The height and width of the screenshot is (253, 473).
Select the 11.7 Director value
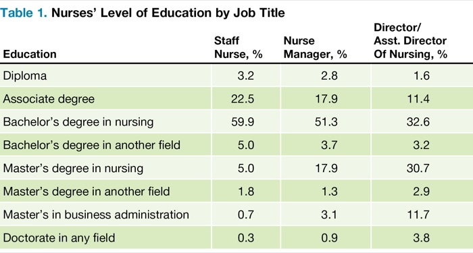[x=418, y=215]
